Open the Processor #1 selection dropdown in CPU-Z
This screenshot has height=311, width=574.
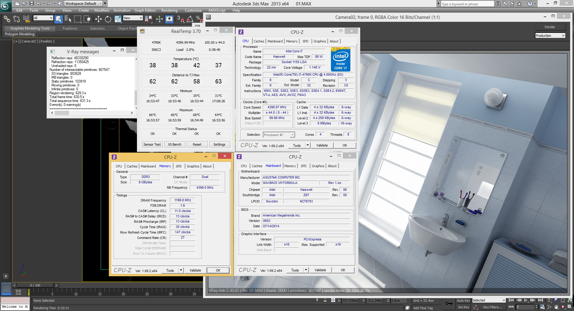tap(279, 135)
